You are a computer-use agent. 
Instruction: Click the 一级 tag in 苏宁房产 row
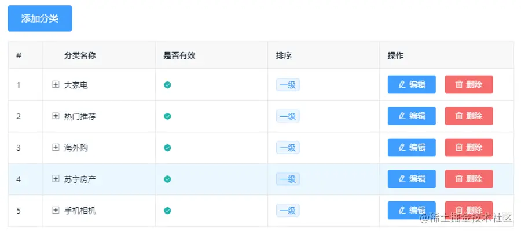(288, 179)
